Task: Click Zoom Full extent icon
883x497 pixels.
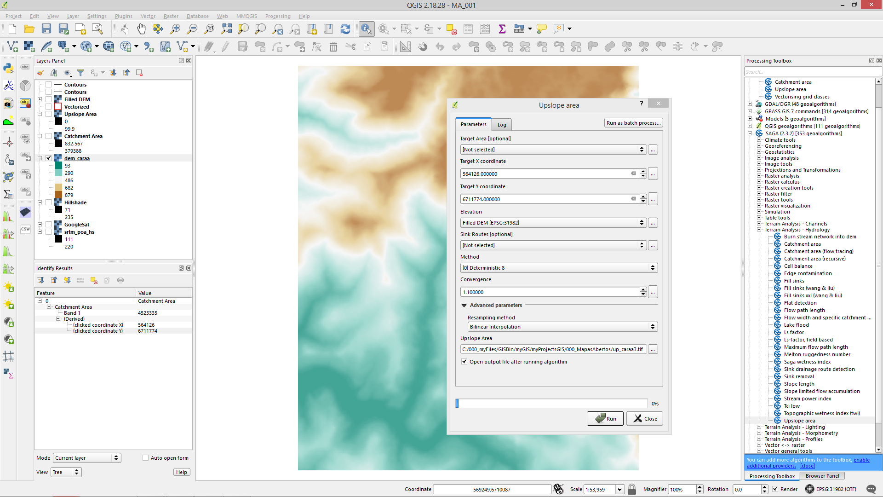Action: [226, 29]
